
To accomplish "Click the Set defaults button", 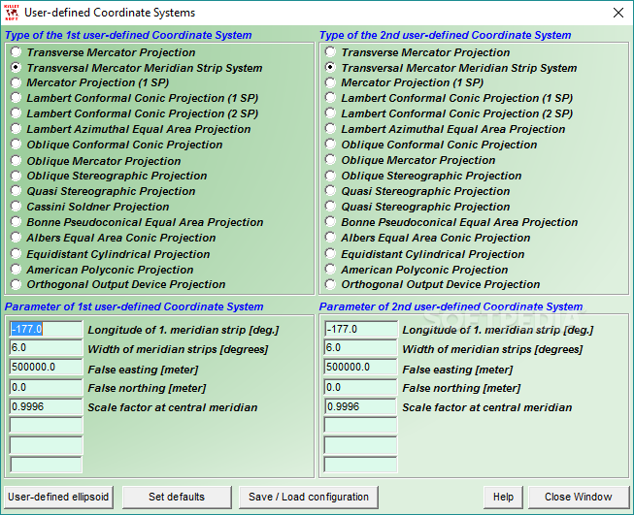I will [x=177, y=497].
